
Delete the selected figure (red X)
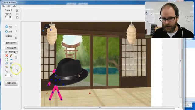pos(7,56)
